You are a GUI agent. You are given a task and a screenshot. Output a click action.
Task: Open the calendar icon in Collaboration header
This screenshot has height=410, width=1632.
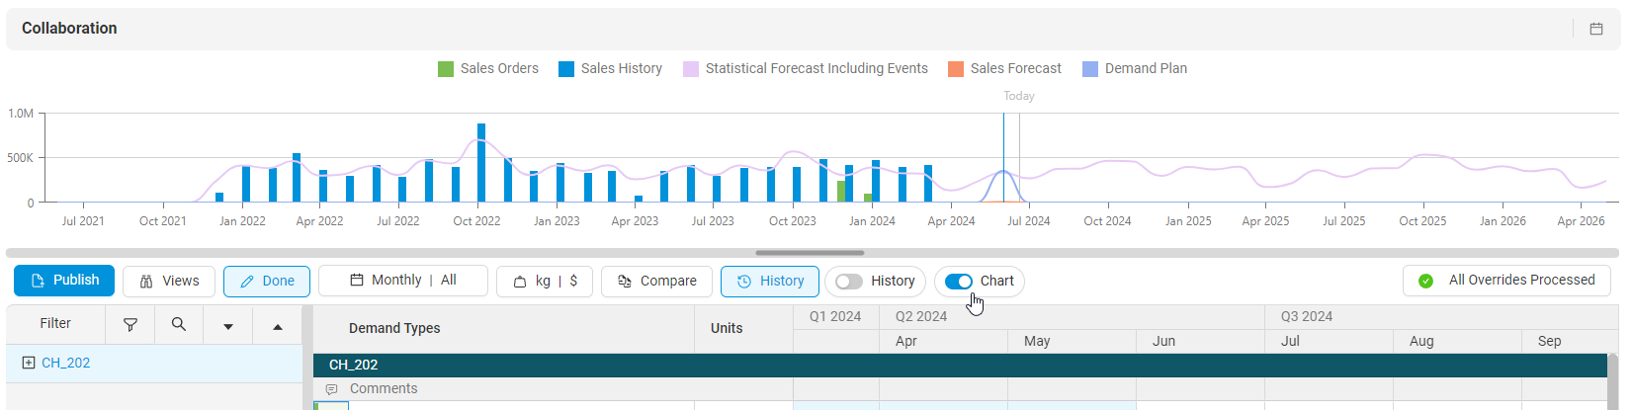coord(1595,29)
